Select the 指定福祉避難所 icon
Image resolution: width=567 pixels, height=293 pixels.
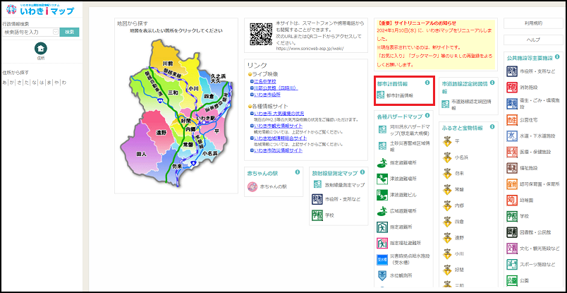click(x=382, y=243)
